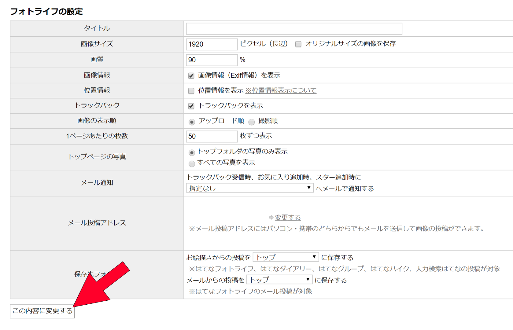Screen dimensions: 513x330
Task: Click the タイトル text input field
Action: (x=294, y=29)
